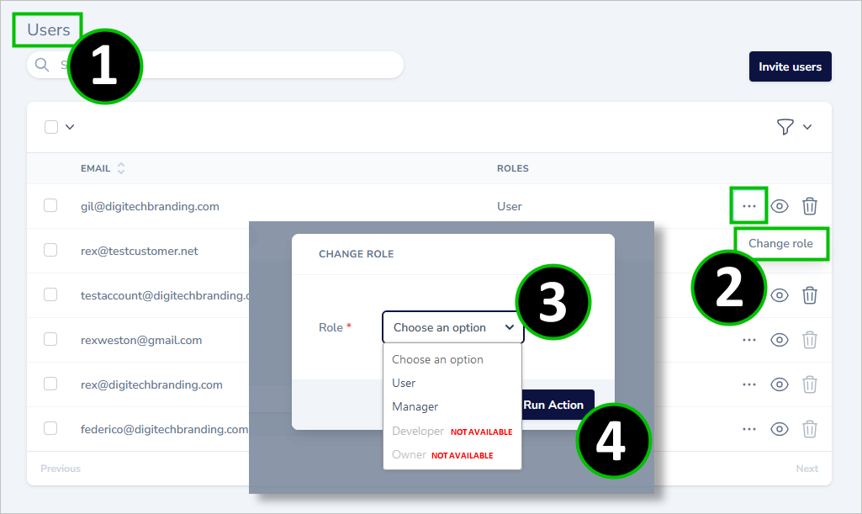This screenshot has height=514, width=862.
Task: View federico@digitechbranding.com with the eye icon
Action: coord(780,429)
